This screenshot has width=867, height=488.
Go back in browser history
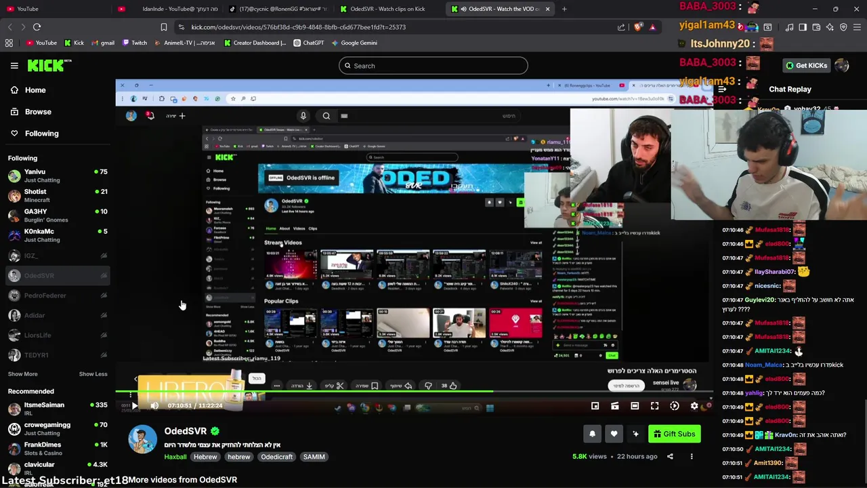coord(9,27)
